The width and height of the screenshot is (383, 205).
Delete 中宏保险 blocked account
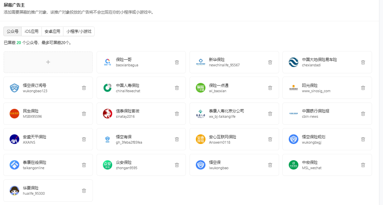click(x=363, y=165)
